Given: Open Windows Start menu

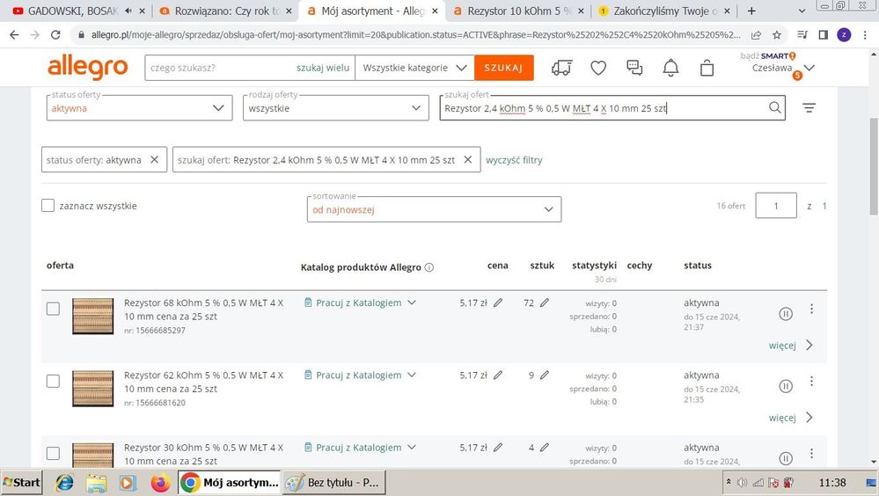Looking at the screenshot, I should [x=22, y=483].
